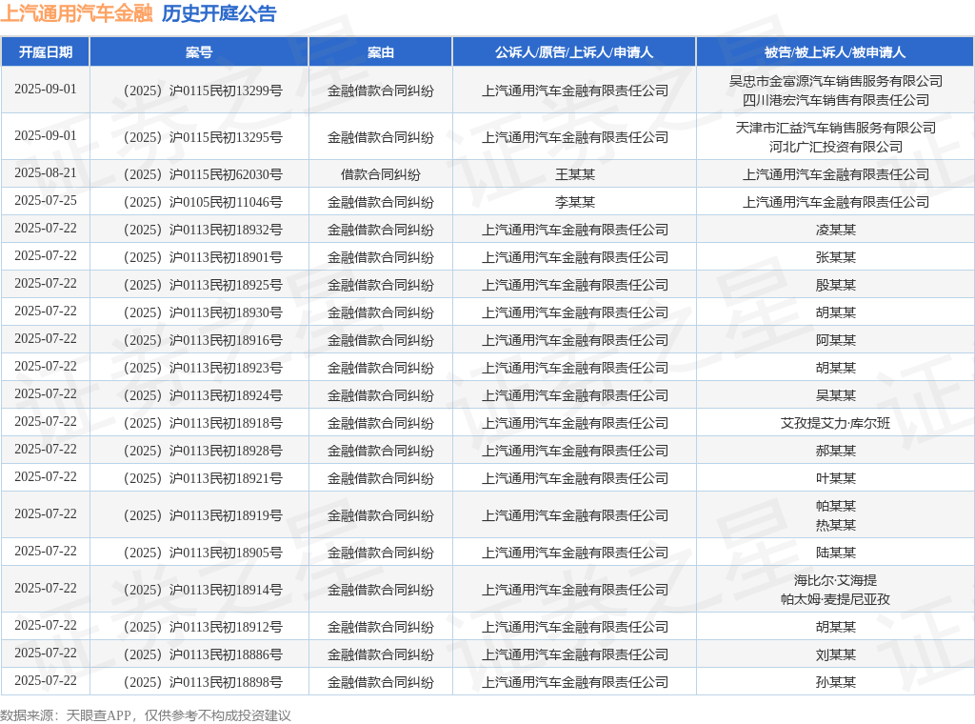Click case number 沪0113民初18932号
Viewport: 975px width, 724px height.
click(x=203, y=230)
